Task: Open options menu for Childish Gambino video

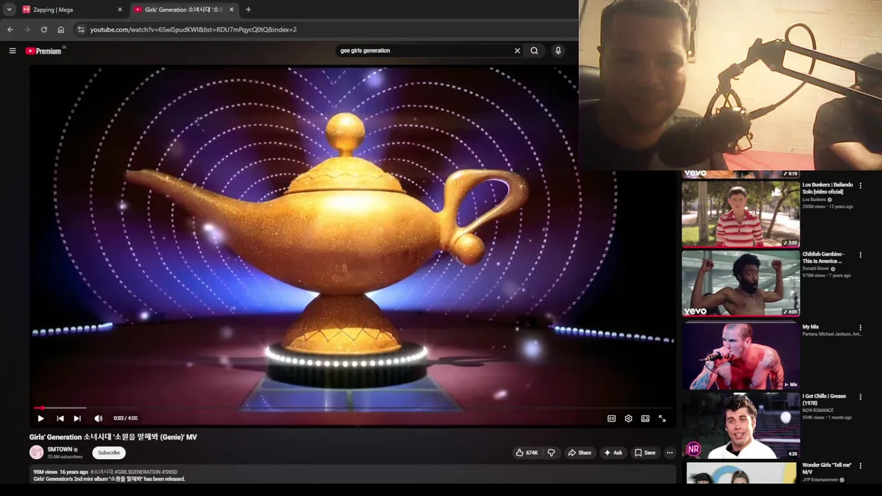Action: [x=860, y=255]
